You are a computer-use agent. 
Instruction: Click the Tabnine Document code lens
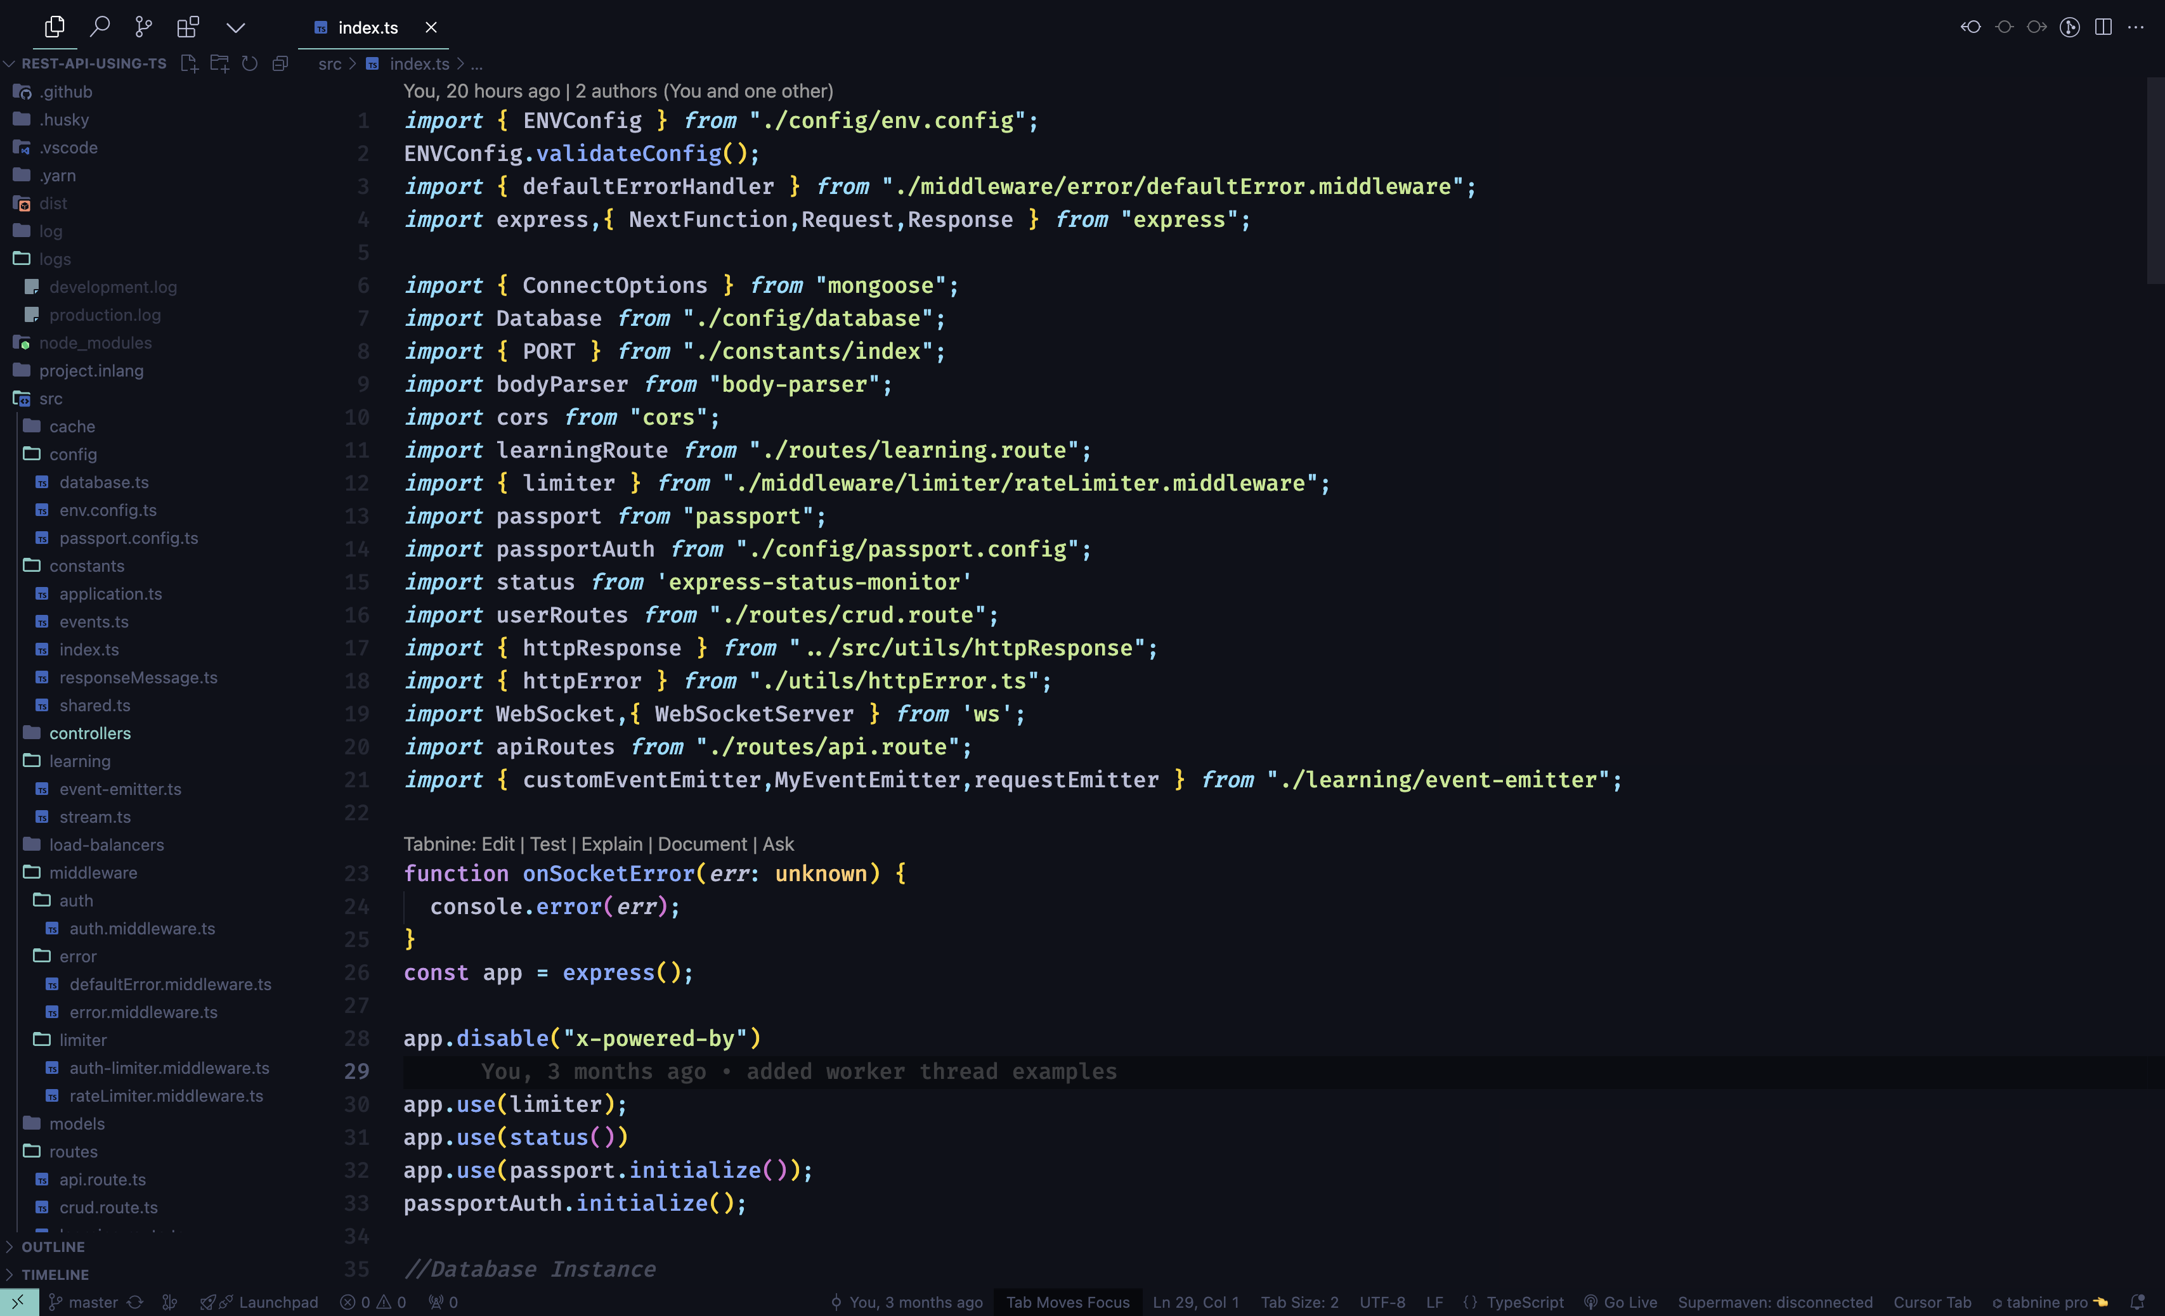coord(703,844)
